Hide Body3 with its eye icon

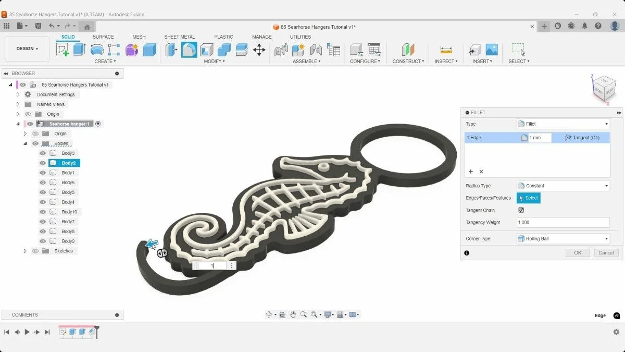tap(43, 153)
